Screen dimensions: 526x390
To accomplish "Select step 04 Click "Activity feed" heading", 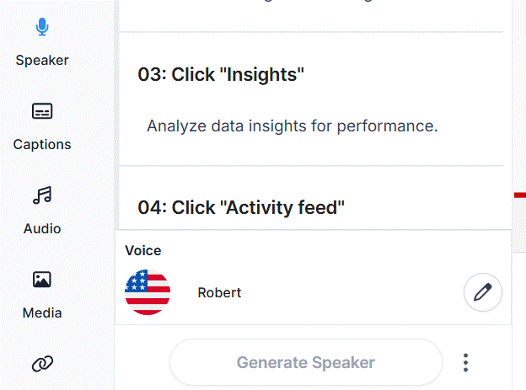I will 241,207.
